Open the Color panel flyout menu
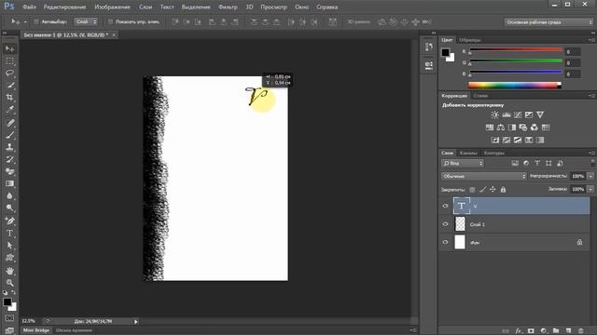This screenshot has height=335, width=597. point(591,40)
